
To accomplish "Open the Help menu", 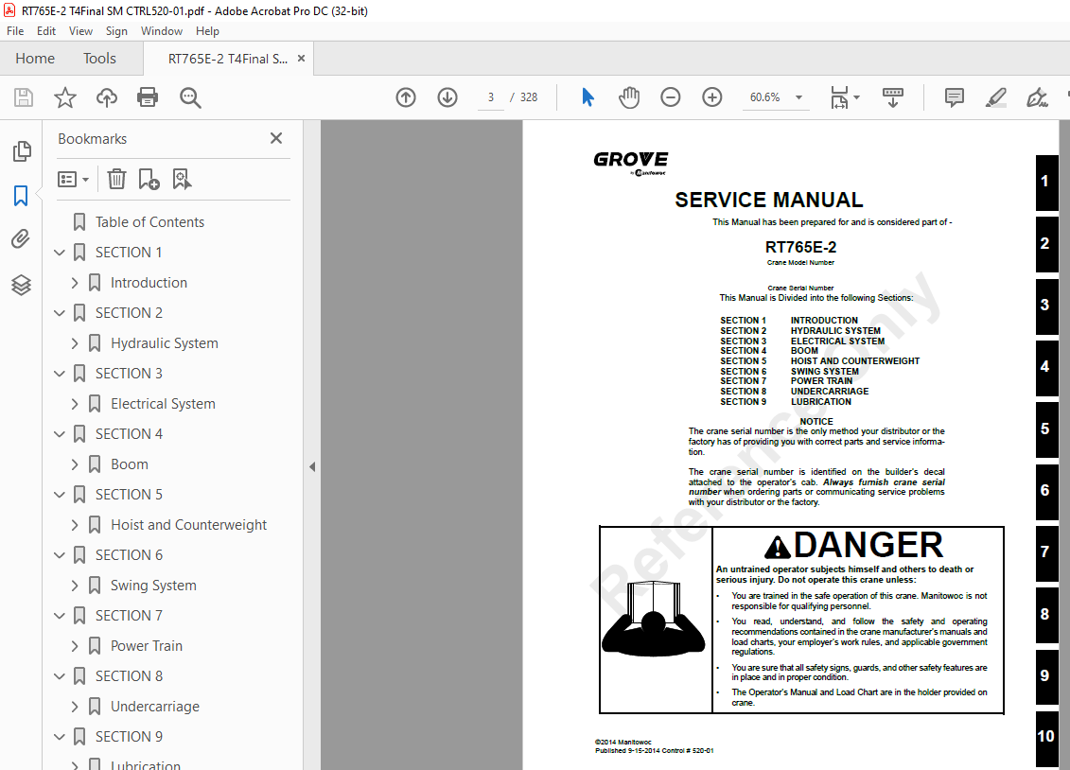I will (x=207, y=30).
